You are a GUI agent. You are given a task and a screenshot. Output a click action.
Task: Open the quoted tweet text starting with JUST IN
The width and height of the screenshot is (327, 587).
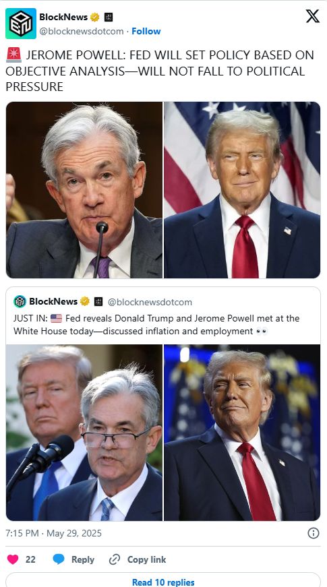pyautogui.click(x=156, y=325)
